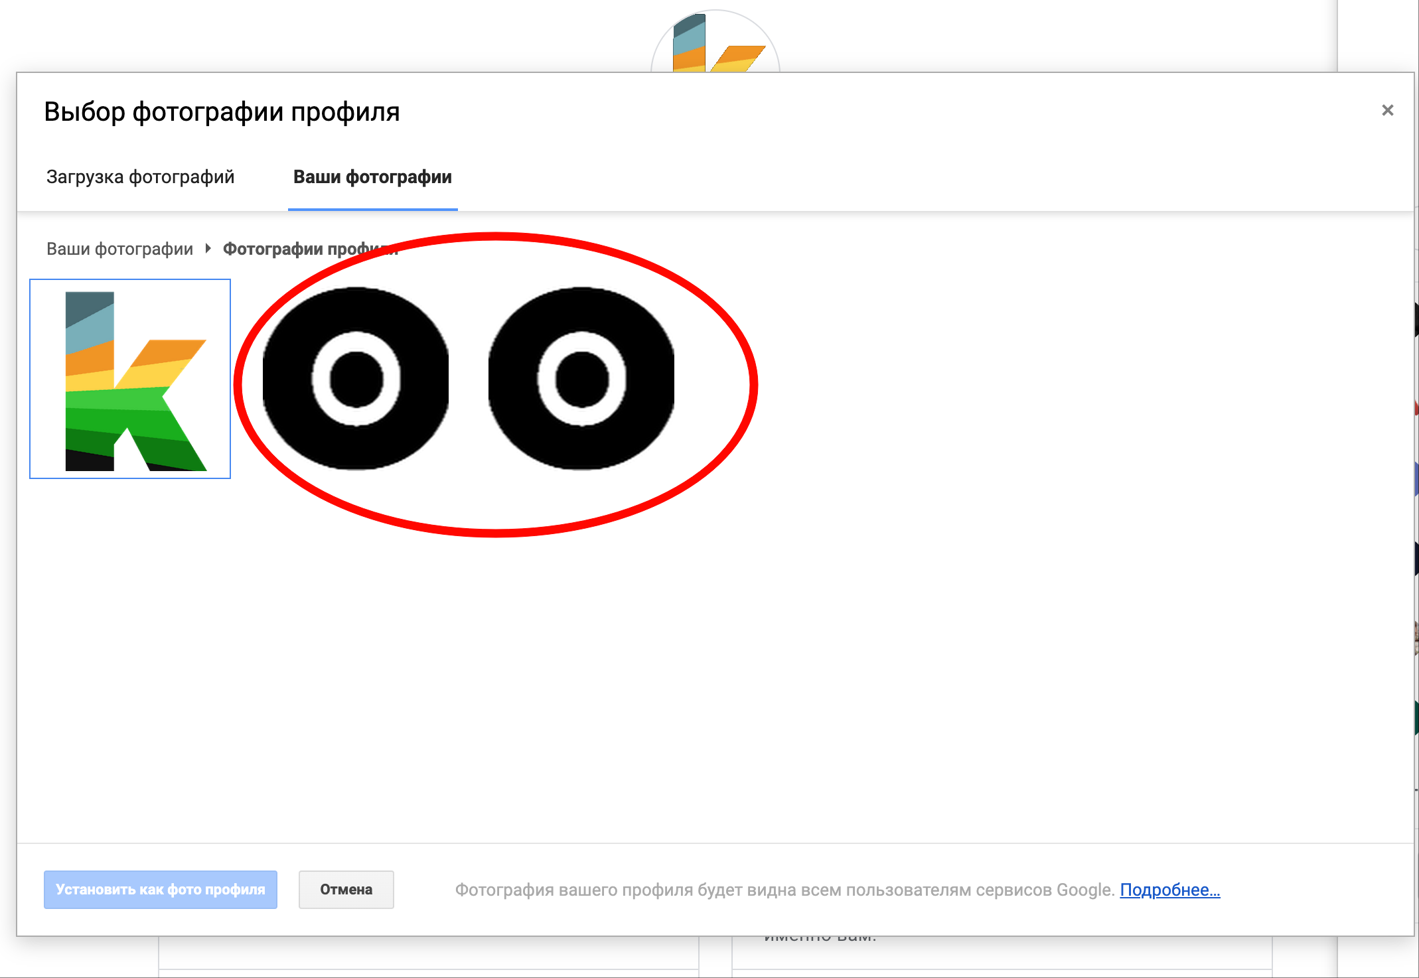1419x978 pixels.
Task: Select the colorful K logo thumbnail
Action: (130, 379)
